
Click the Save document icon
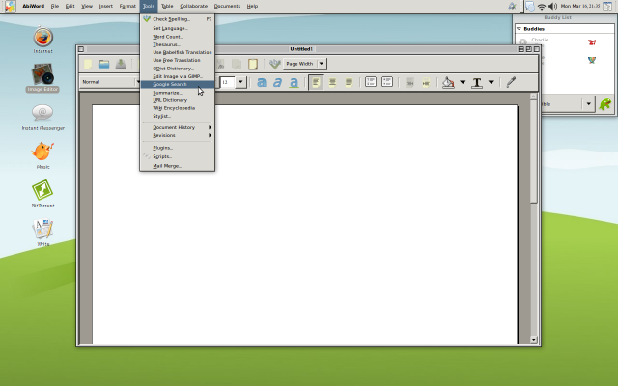click(x=121, y=64)
